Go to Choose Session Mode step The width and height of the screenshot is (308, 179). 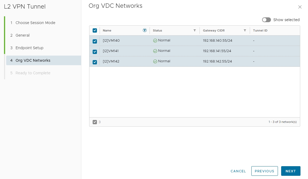(x=35, y=23)
